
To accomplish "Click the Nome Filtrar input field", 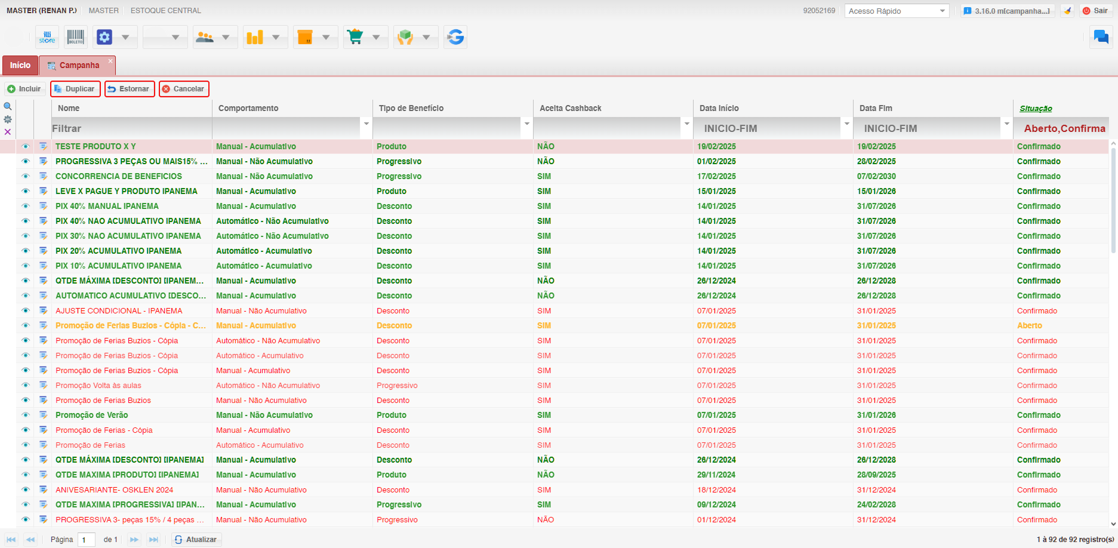I will tap(131, 128).
